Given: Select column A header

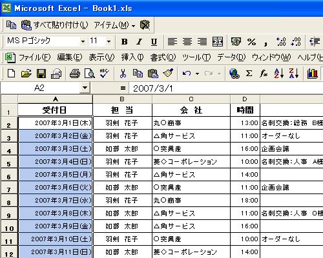Looking at the screenshot, I should (56, 99).
